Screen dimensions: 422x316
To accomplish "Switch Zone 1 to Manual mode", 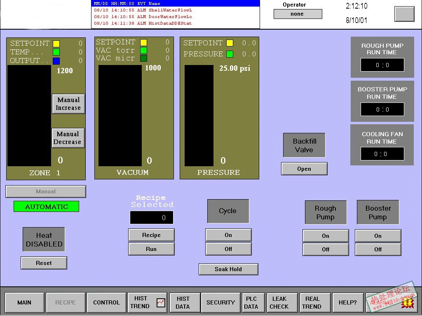I will click(x=46, y=192).
